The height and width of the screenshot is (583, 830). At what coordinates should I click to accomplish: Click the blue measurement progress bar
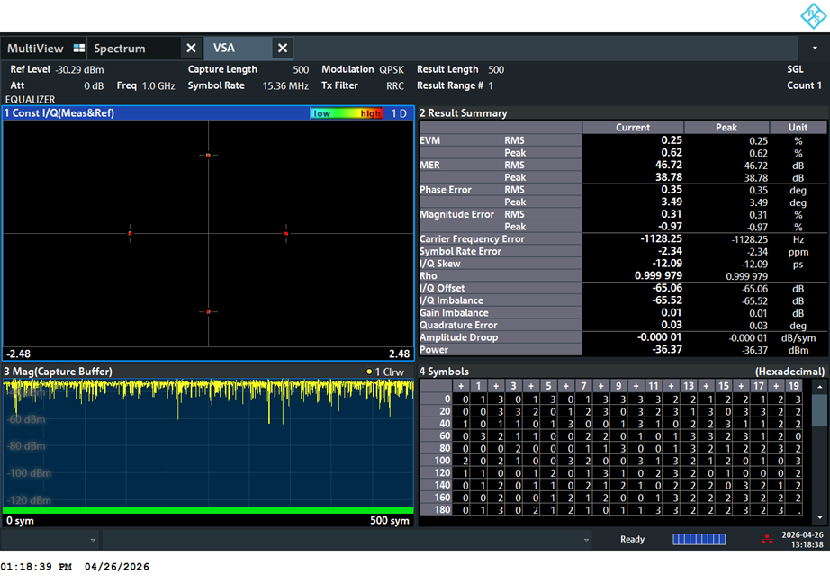point(699,539)
